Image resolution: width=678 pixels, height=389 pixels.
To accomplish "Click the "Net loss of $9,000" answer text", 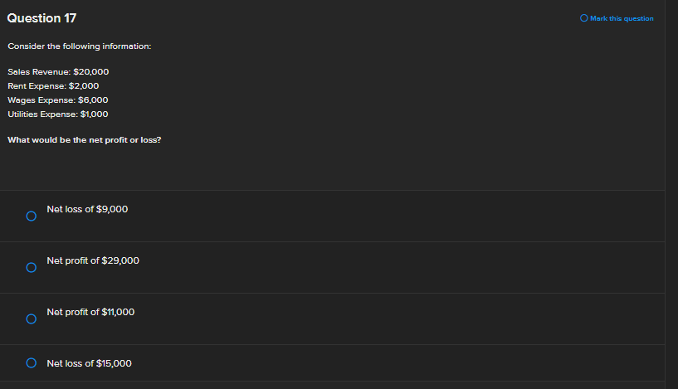I will (87, 209).
